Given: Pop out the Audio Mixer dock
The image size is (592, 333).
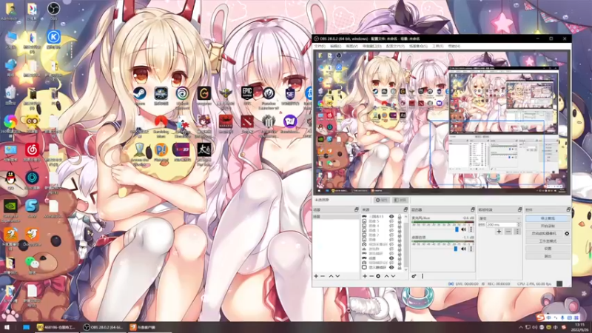Looking at the screenshot, I should [x=472, y=209].
